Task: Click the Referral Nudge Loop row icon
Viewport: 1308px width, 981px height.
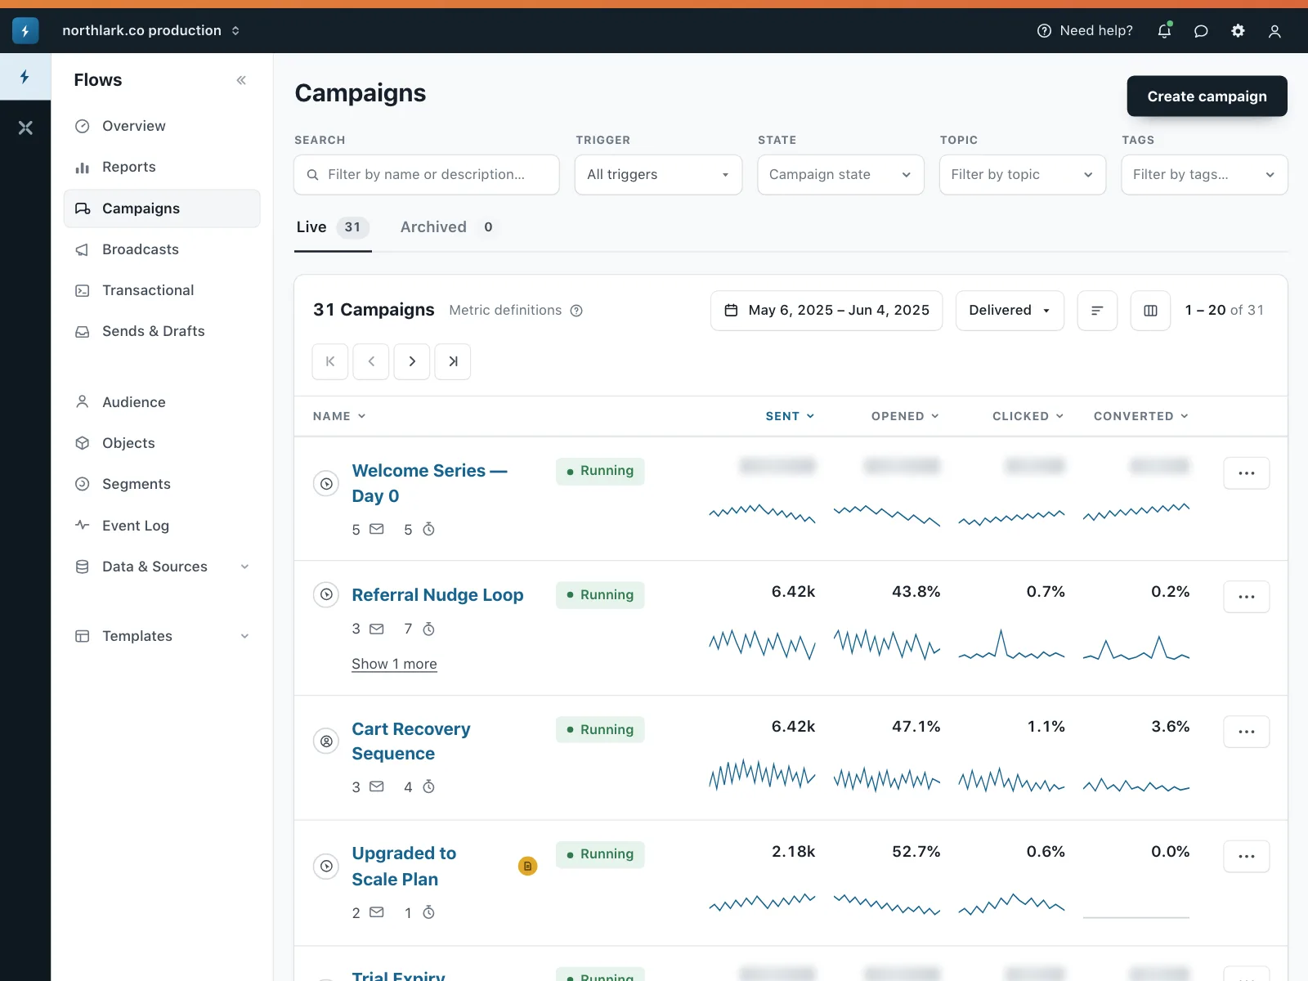Action: click(326, 594)
